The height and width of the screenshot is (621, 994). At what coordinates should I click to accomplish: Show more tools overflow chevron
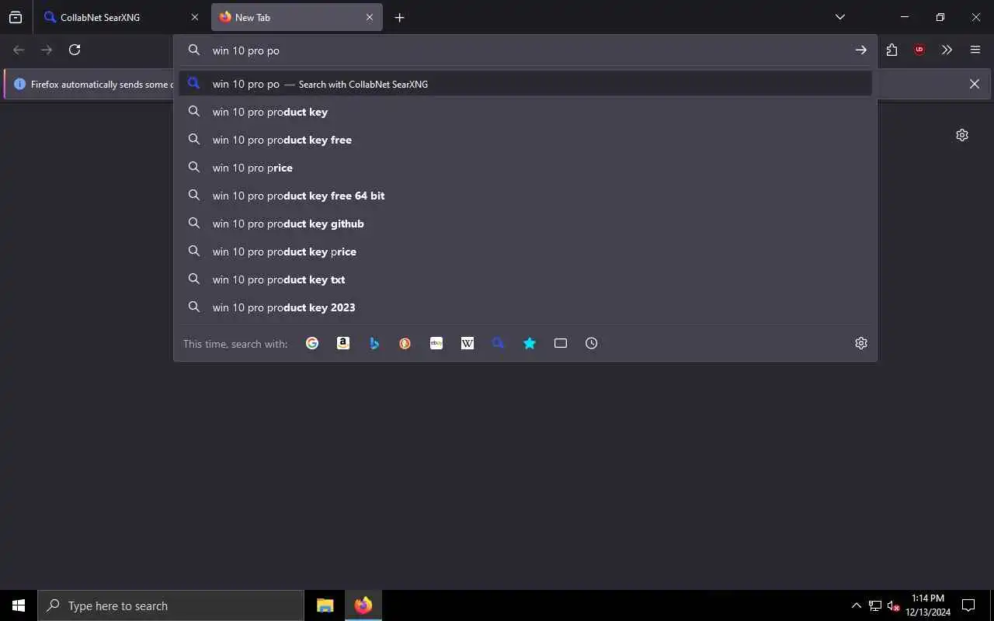coord(947,50)
